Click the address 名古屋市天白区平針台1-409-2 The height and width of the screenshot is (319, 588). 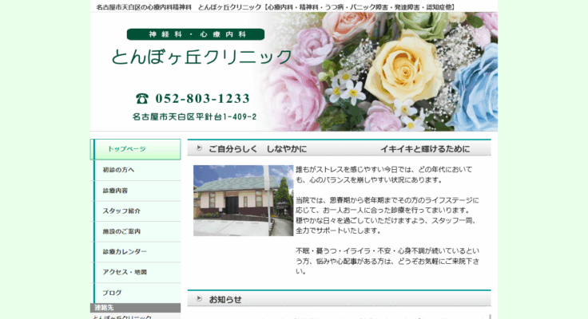pyautogui.click(x=194, y=117)
